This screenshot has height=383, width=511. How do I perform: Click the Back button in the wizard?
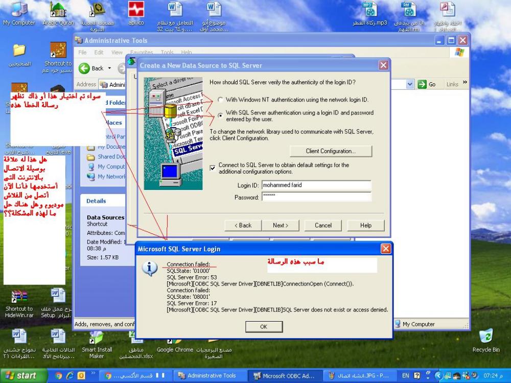click(x=243, y=225)
